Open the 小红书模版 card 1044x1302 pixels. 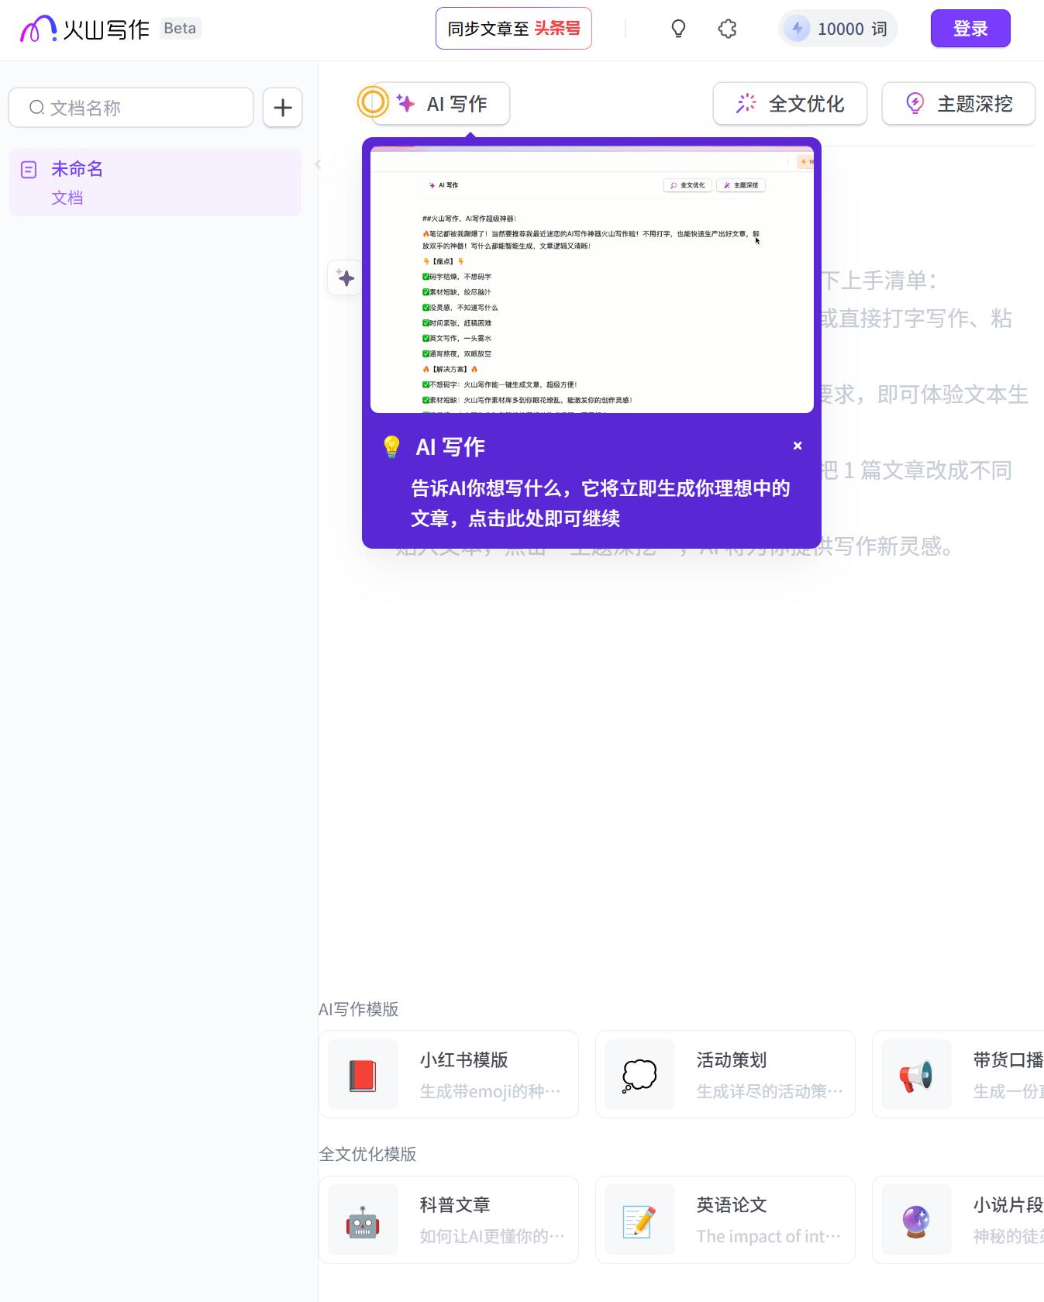(449, 1074)
